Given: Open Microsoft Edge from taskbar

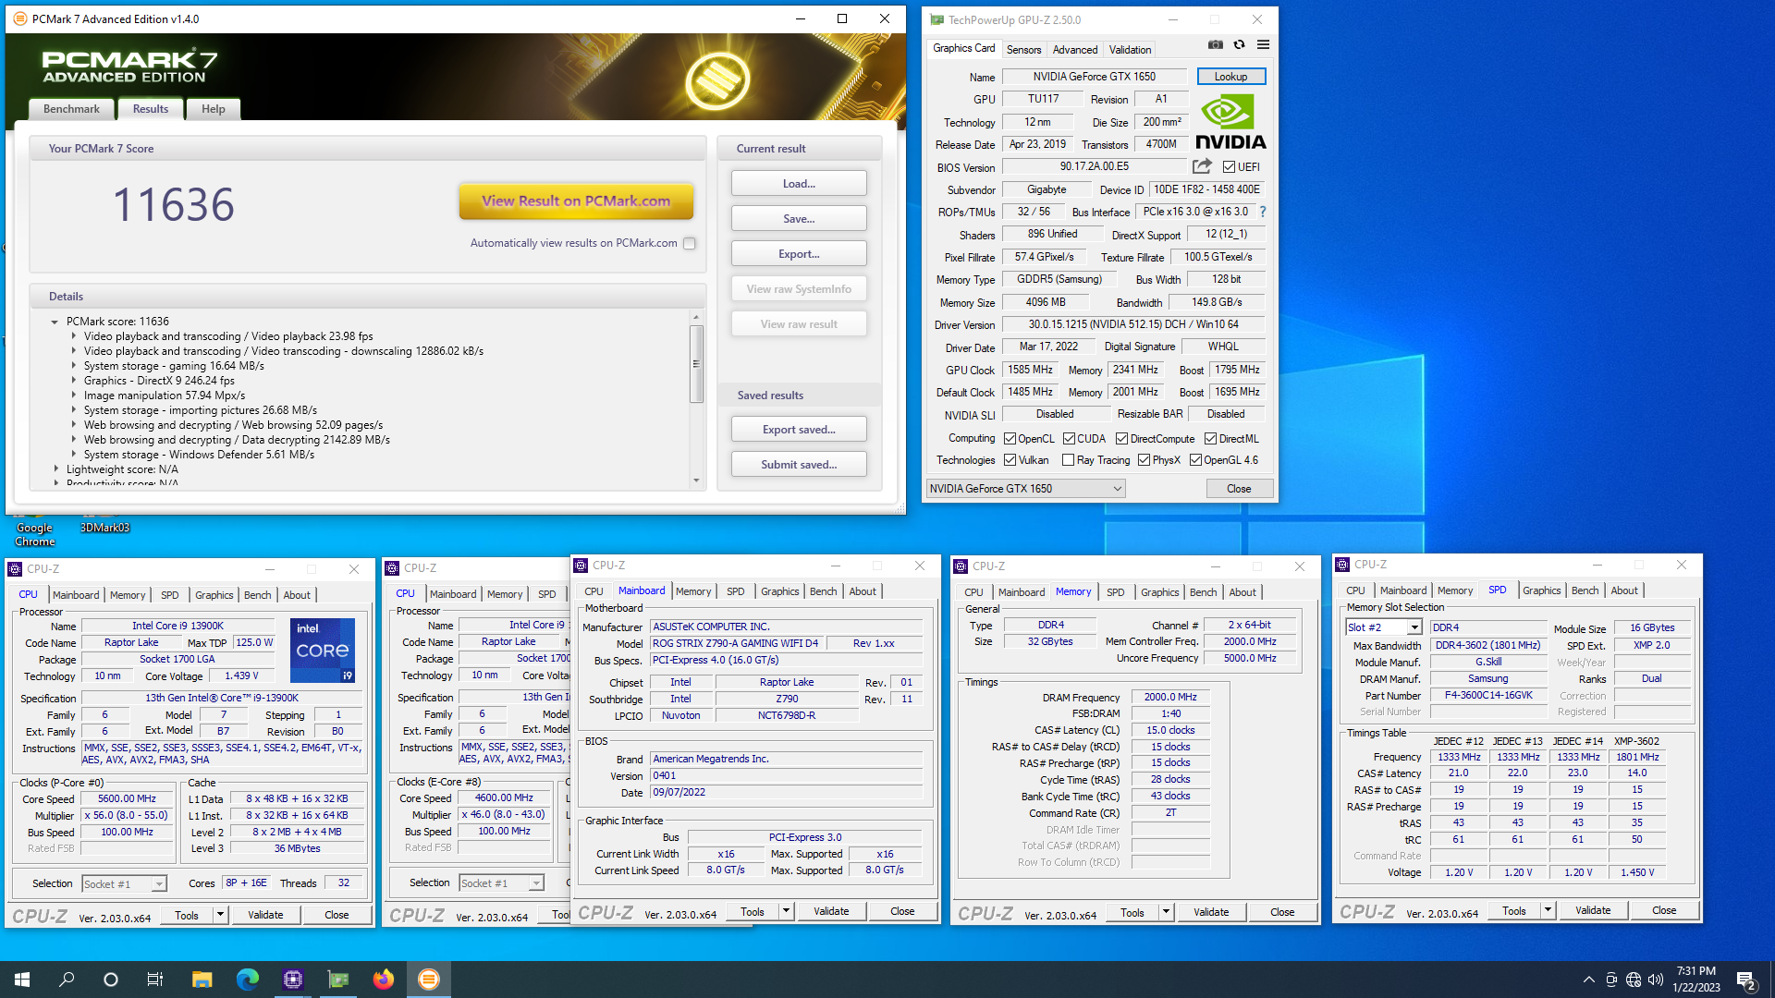Looking at the screenshot, I should pyautogui.click(x=248, y=980).
